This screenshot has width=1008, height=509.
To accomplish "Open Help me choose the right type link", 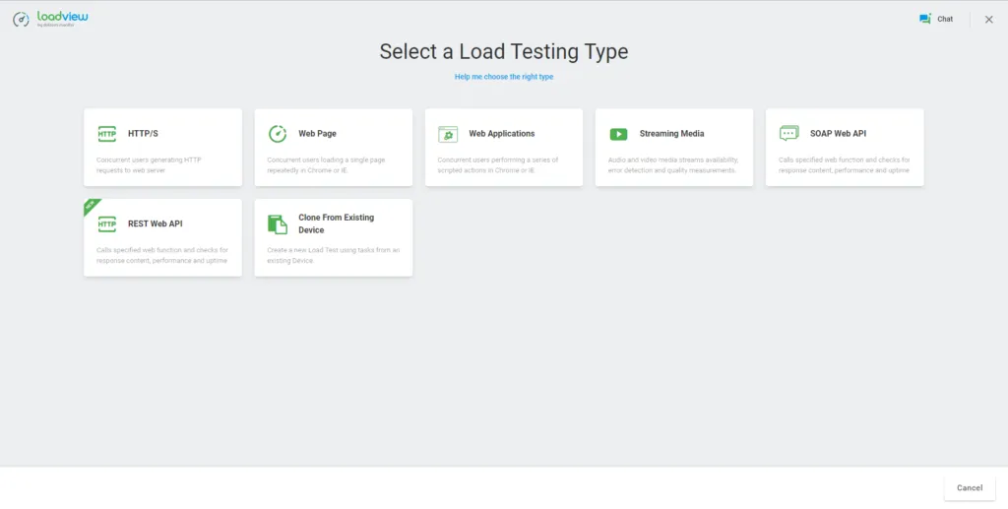I will 504,77.
